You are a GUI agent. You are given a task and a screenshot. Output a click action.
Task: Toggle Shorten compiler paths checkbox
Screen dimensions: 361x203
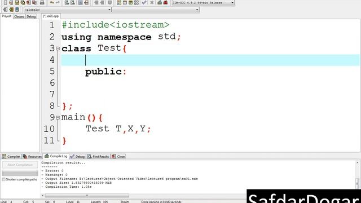[3, 179]
